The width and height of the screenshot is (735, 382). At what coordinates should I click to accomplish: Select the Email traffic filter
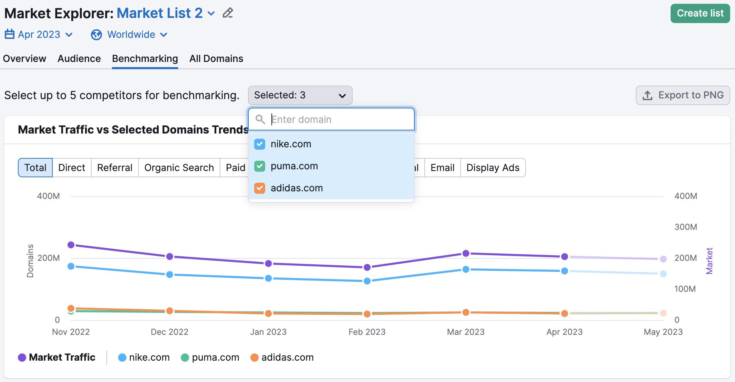(443, 168)
